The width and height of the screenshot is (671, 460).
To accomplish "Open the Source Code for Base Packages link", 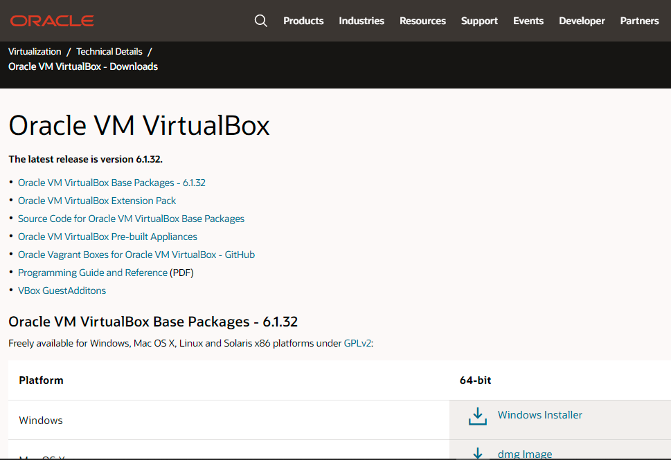I will (131, 219).
